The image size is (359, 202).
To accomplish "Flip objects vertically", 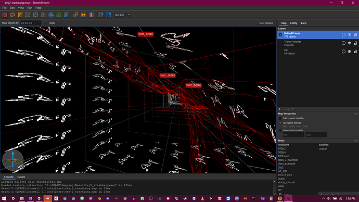I will pyautogui.click(x=91, y=15).
